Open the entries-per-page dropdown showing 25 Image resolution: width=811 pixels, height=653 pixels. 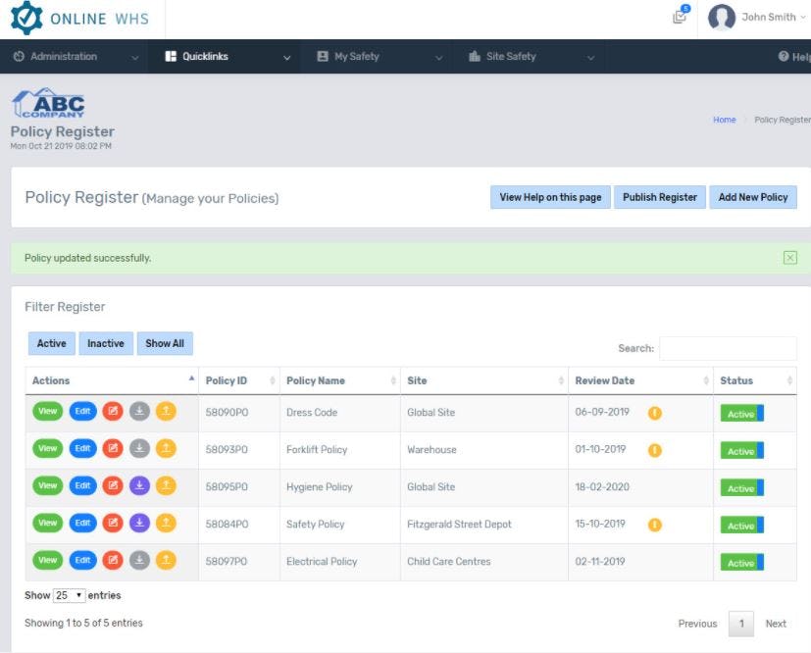tap(71, 594)
